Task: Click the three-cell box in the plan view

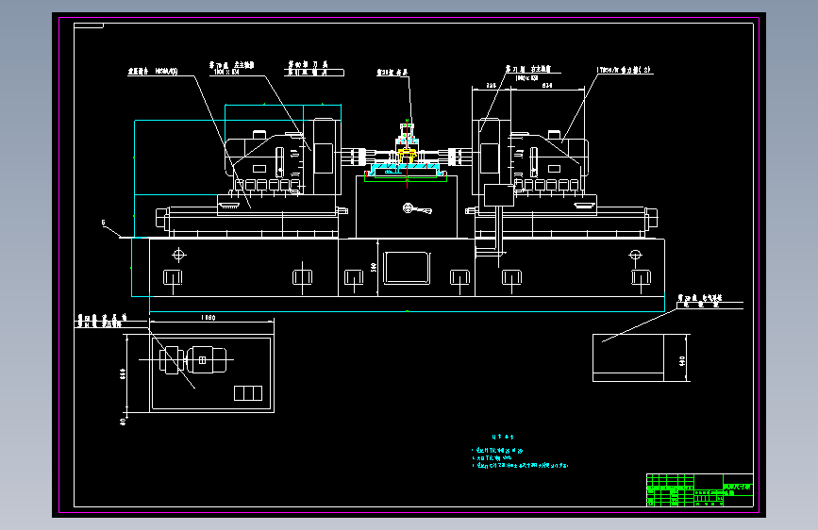Action: tap(248, 393)
